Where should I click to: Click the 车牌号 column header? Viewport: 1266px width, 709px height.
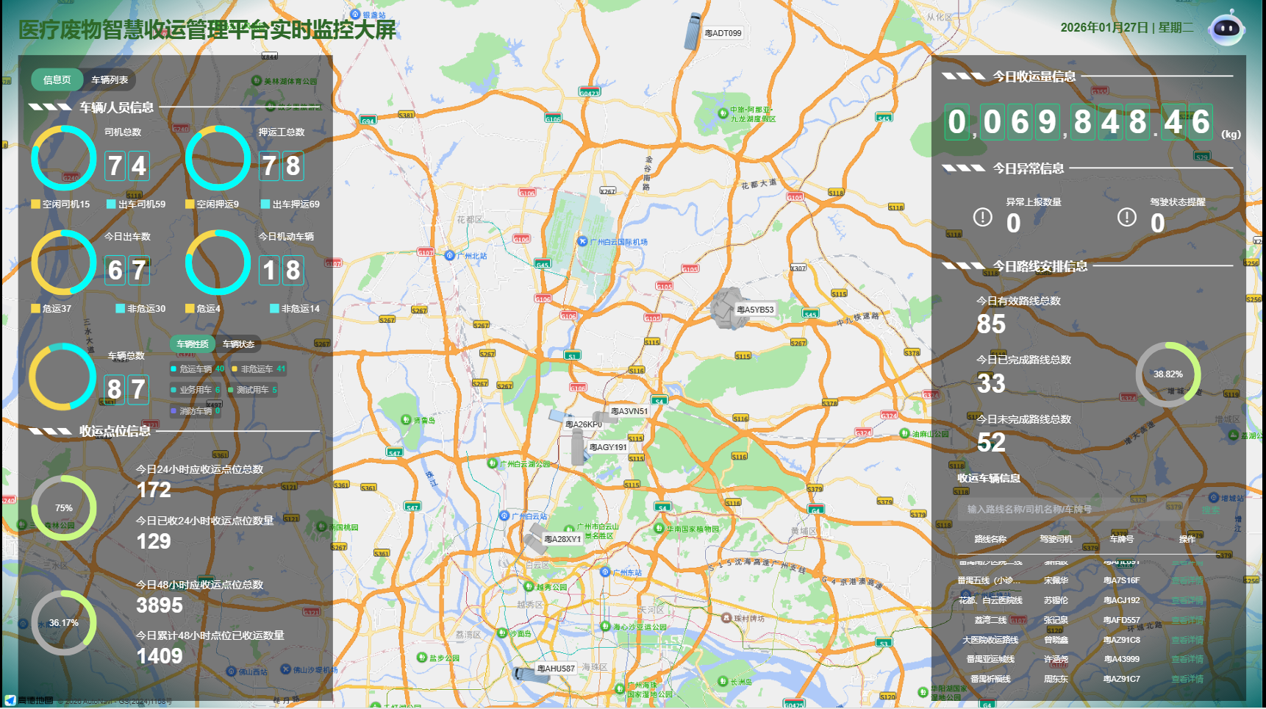pos(1121,539)
